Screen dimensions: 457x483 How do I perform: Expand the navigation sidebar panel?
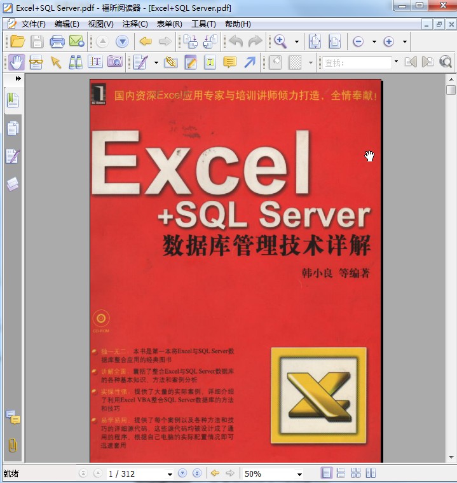click(18, 79)
